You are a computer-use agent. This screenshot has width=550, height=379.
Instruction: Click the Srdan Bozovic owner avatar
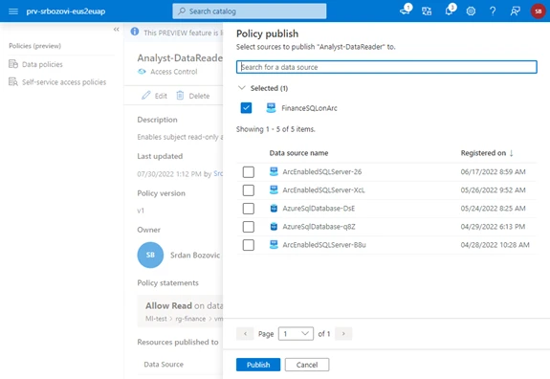150,255
